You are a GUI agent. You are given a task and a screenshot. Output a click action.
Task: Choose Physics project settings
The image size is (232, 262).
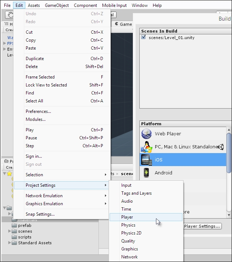click(146, 225)
